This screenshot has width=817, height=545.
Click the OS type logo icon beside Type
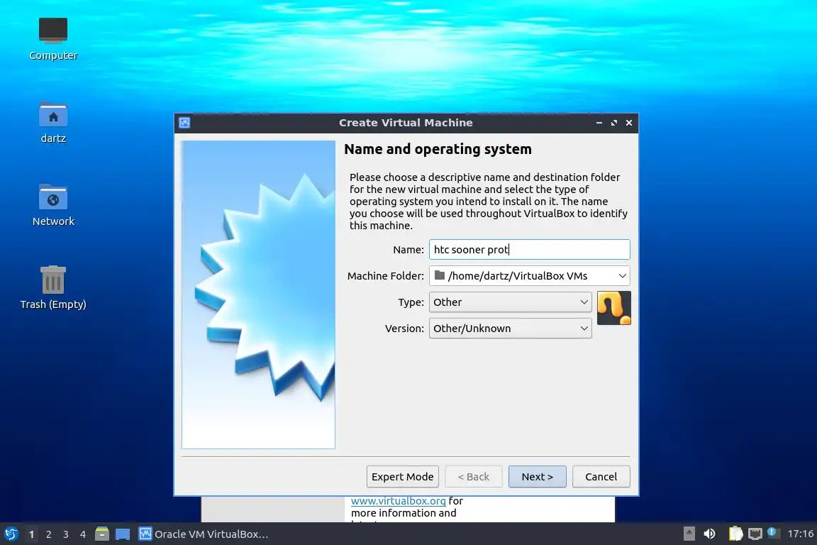[x=613, y=308]
